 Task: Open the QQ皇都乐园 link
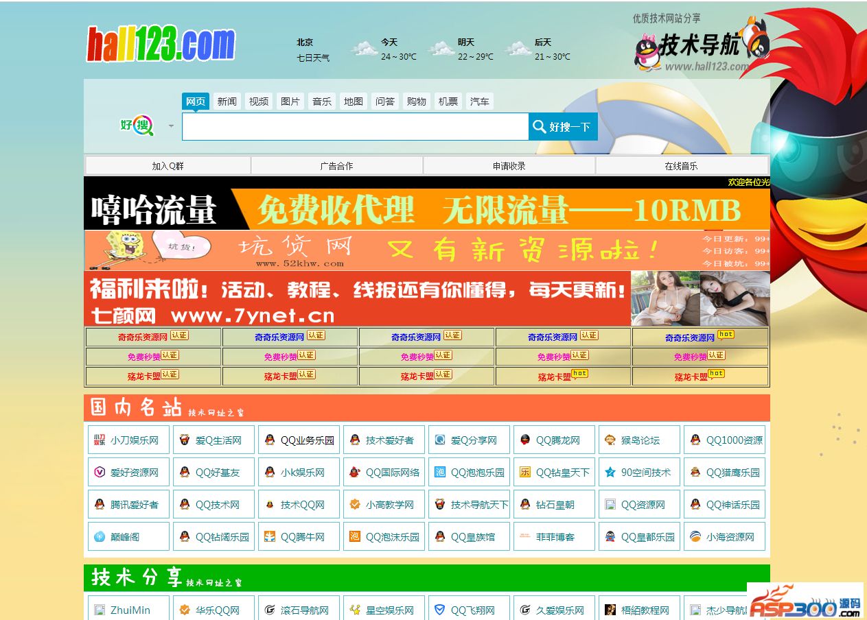pyautogui.click(x=648, y=537)
